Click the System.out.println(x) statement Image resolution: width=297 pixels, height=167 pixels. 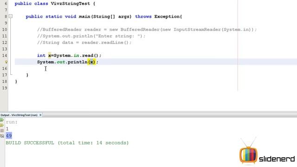[68, 62]
